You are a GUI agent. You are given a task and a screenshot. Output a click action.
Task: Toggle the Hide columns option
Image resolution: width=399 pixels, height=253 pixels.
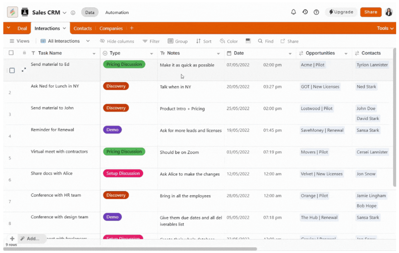(117, 41)
